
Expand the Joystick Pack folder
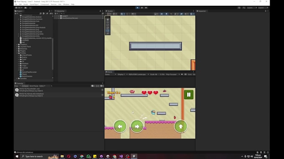17,46
